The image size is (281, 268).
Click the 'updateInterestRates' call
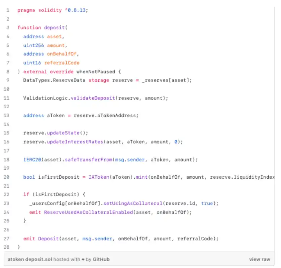(x=75, y=141)
